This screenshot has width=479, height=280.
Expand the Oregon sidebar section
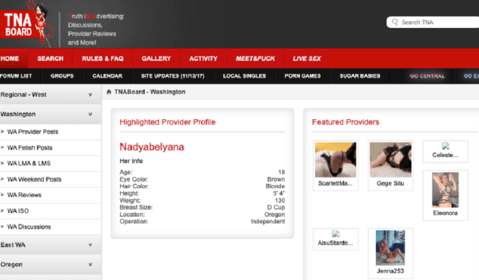(x=90, y=264)
